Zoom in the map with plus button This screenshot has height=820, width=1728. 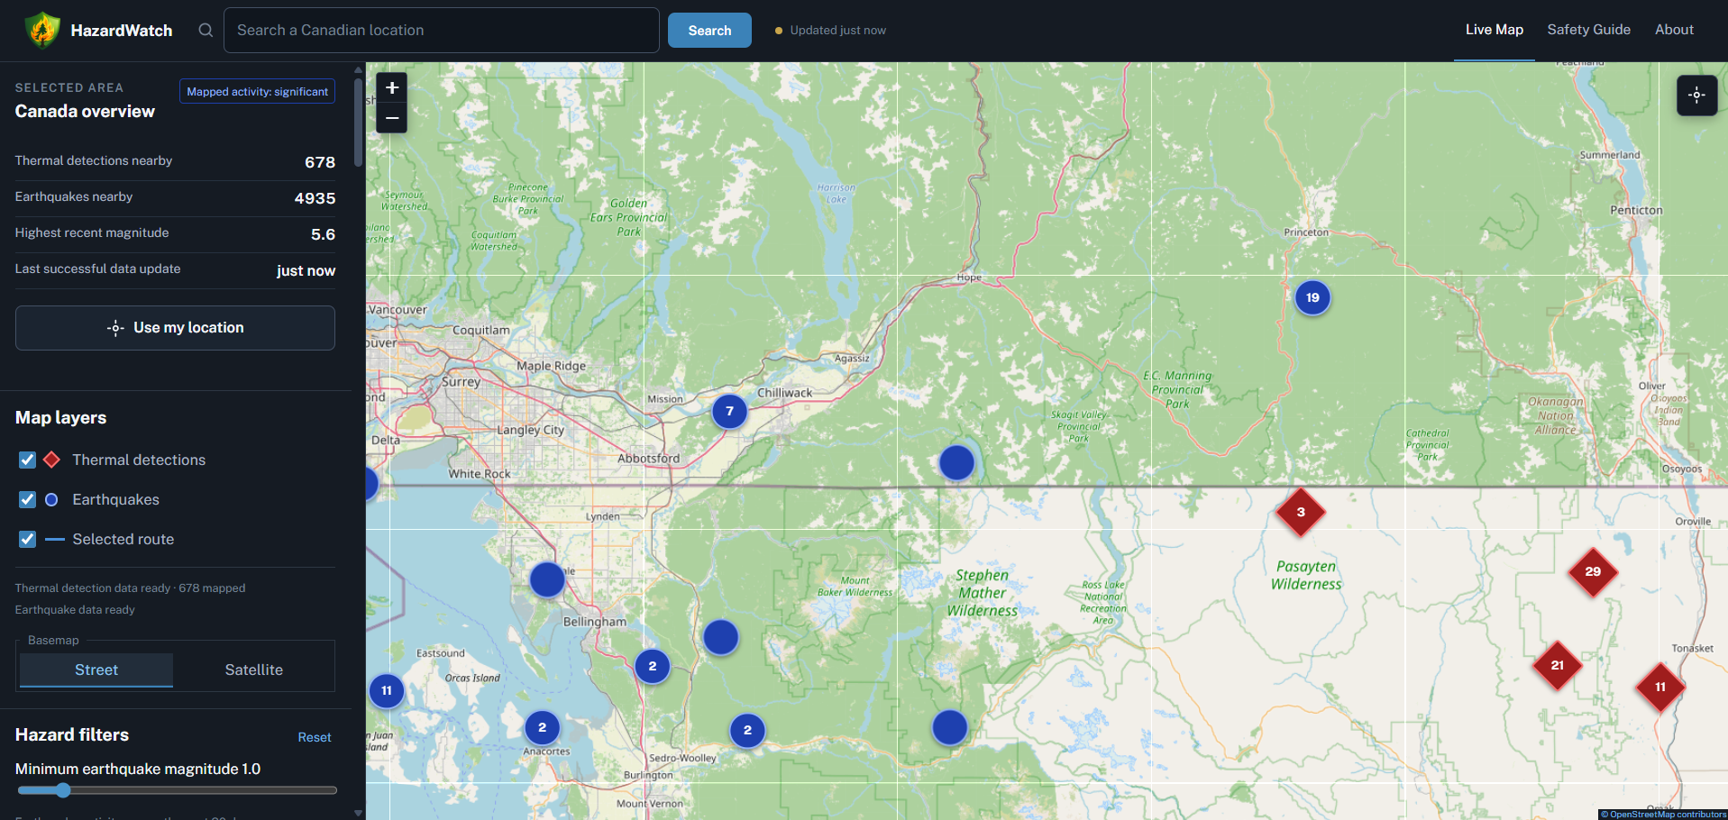click(392, 87)
